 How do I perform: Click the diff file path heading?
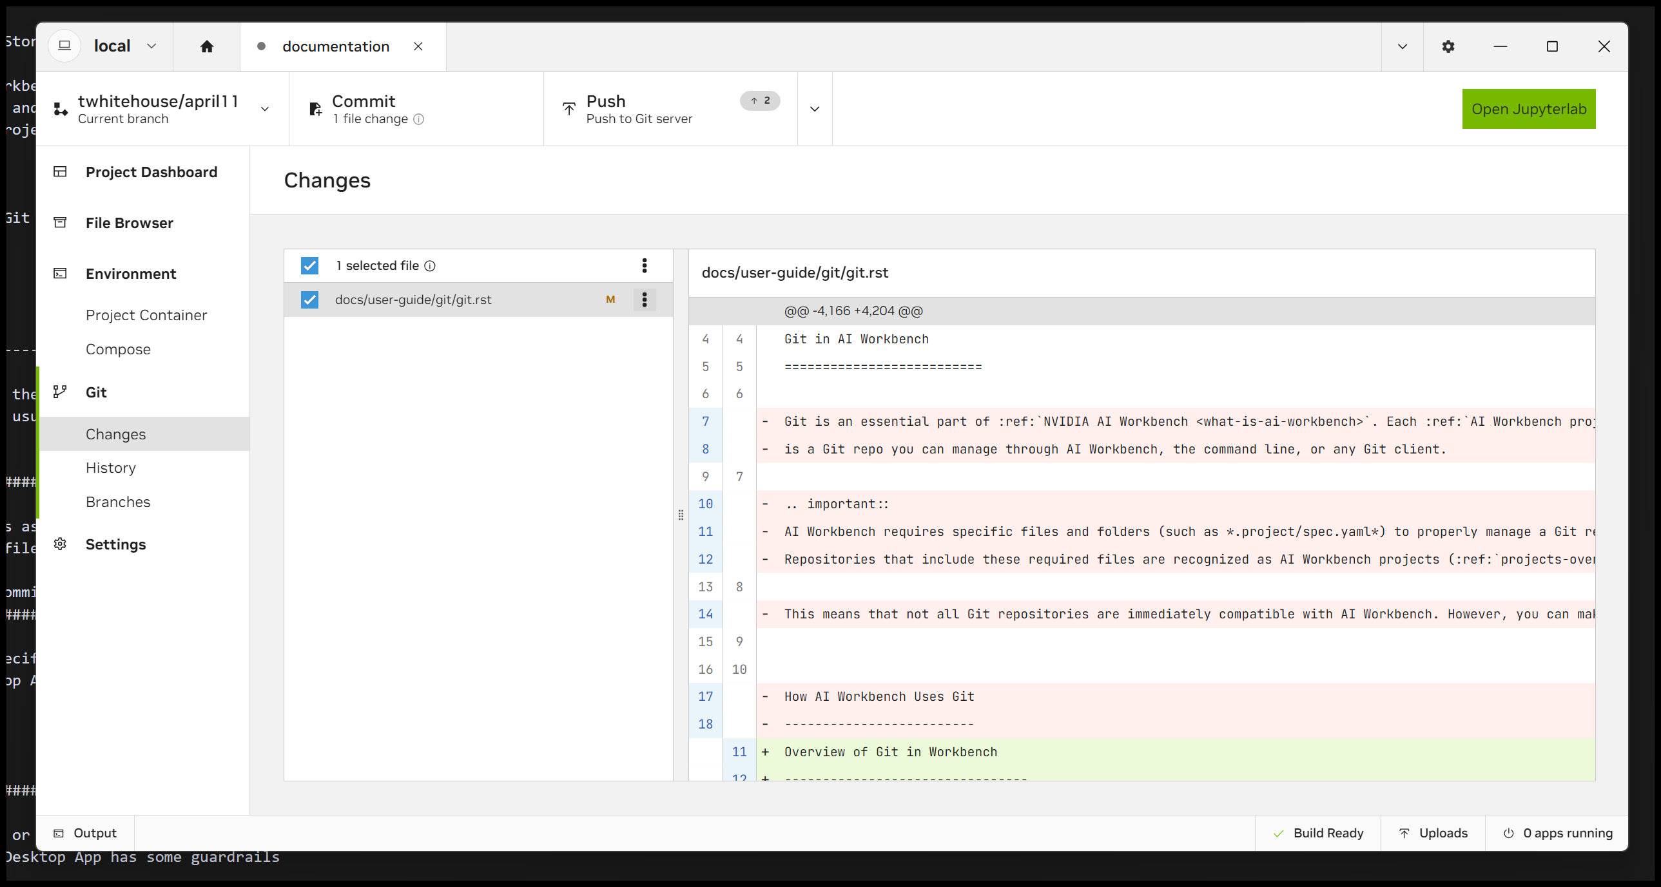[x=794, y=272]
